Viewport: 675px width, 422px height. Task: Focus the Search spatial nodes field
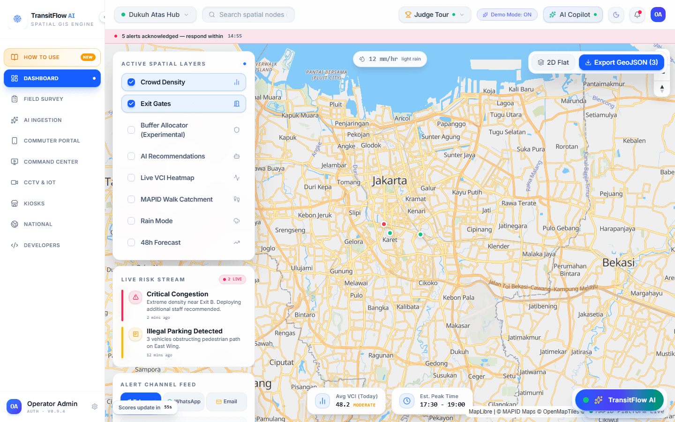pyautogui.click(x=248, y=15)
